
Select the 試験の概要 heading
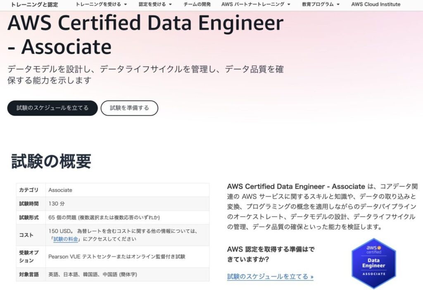coord(51,162)
